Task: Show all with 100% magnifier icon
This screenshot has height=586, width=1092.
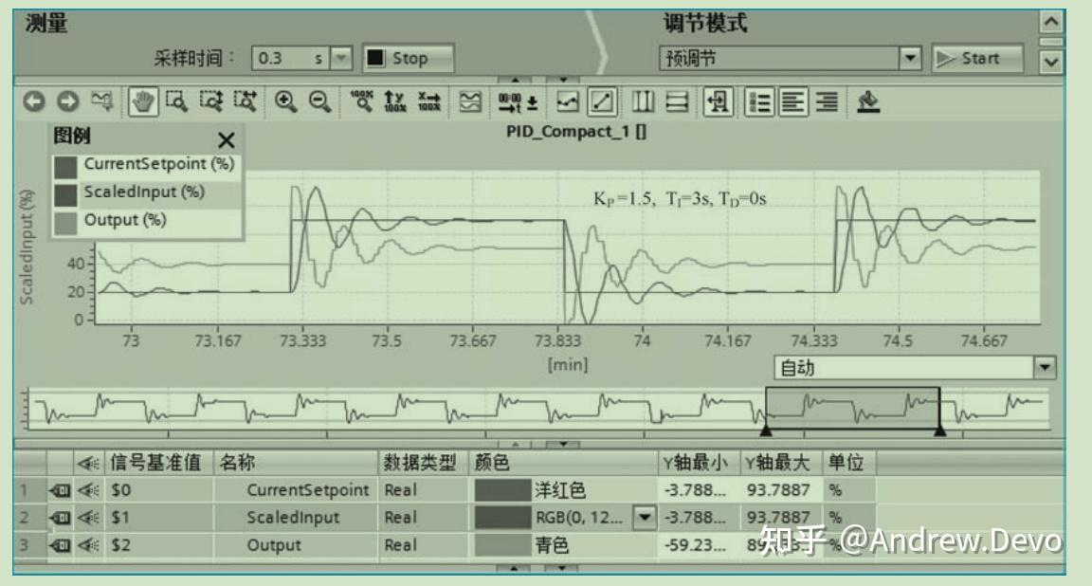Action: point(361,101)
